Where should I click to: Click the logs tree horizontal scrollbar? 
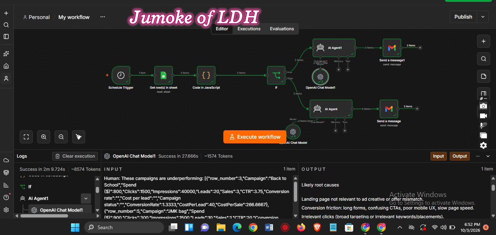pos(44,216)
